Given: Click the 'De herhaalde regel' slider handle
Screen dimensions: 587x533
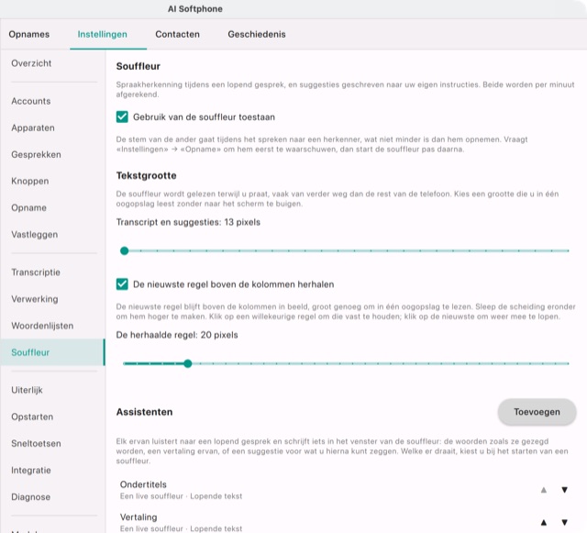Looking at the screenshot, I should [188, 363].
